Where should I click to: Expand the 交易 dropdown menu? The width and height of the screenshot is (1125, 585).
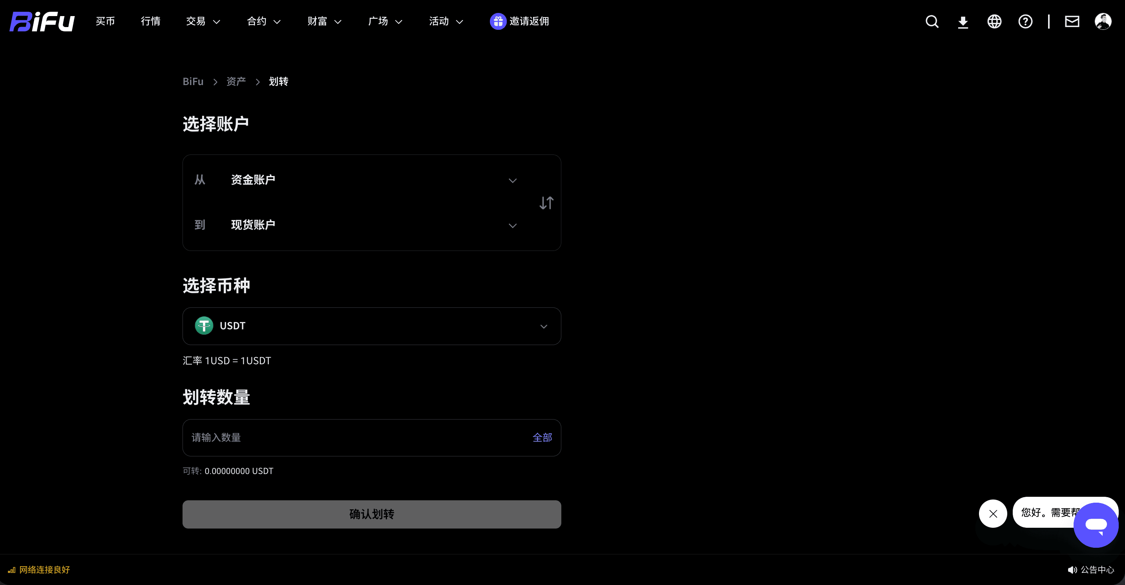(203, 22)
